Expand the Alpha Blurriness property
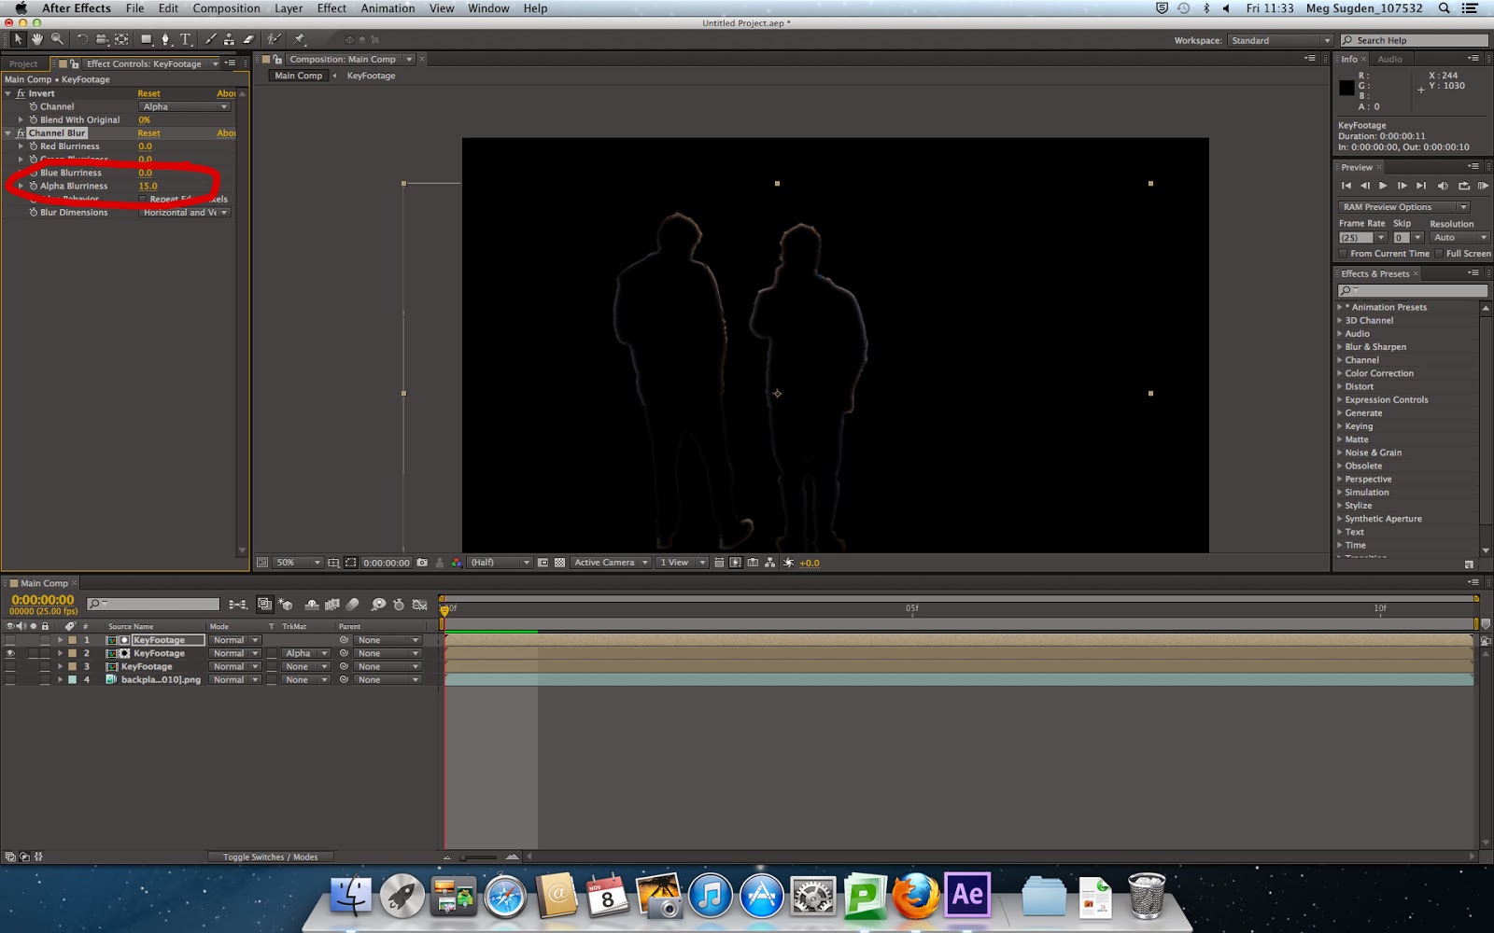This screenshot has width=1494, height=933. 21,186
